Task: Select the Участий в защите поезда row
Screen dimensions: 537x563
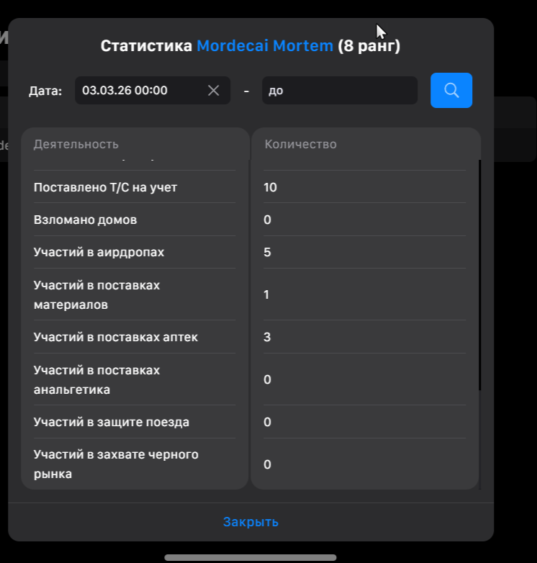Action: (111, 422)
